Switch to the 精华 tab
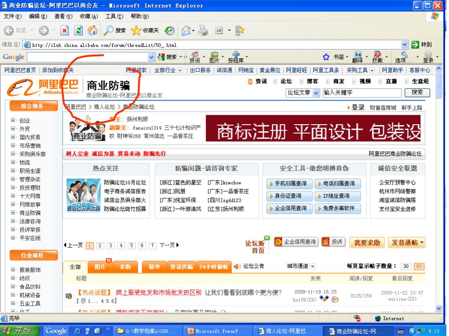 (154, 267)
